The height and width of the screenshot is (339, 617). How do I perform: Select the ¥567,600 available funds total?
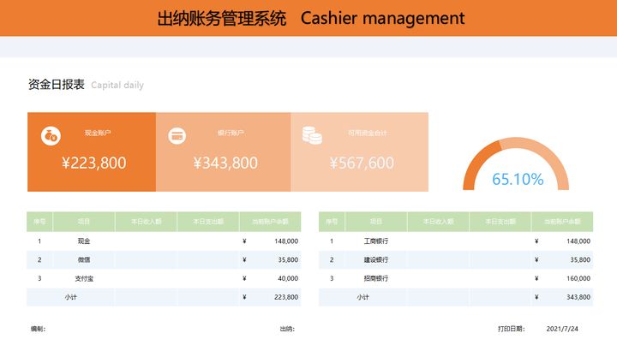point(362,163)
